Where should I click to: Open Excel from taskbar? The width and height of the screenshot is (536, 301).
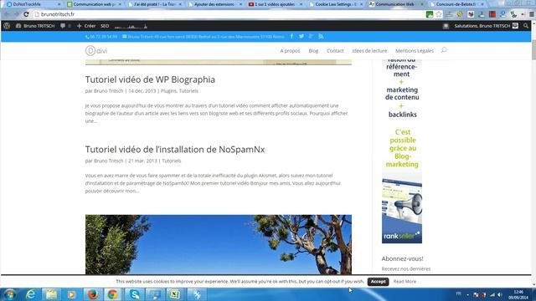tap(175, 294)
